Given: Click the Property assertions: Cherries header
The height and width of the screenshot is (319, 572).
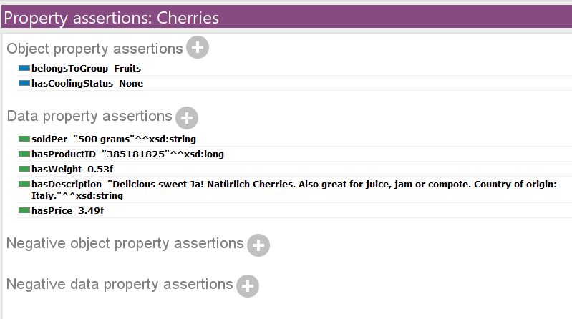Looking at the screenshot, I should pyautogui.click(x=287, y=17).
